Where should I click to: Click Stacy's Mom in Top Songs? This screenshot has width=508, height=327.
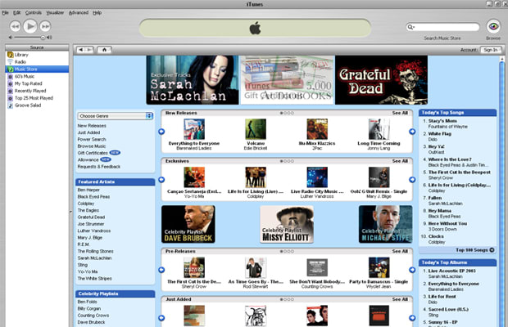[x=442, y=121]
